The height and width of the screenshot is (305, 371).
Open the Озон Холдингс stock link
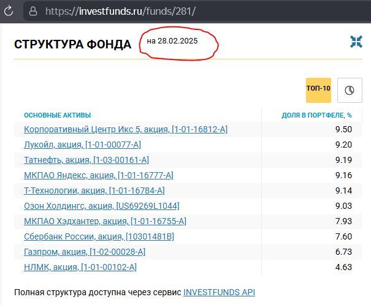pos(102,206)
